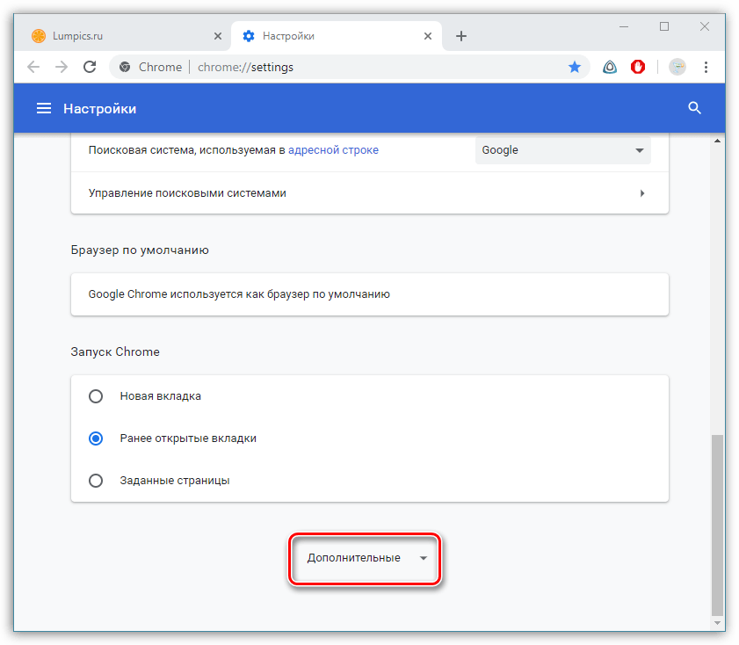Click the chrome://settings address field

(351, 67)
